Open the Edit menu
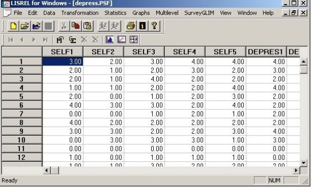Viewport: 312px width, 187px height. 32,13
